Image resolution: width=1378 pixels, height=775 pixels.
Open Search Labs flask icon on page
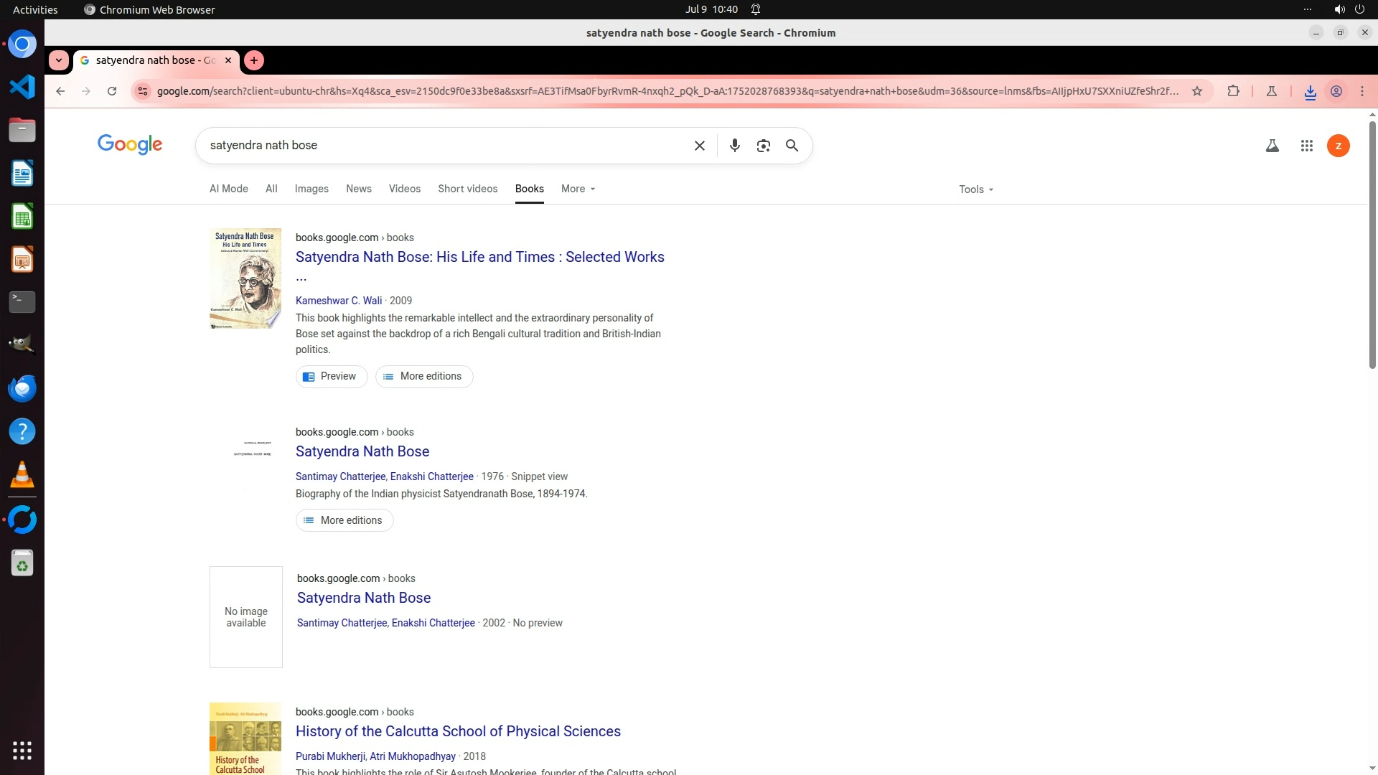(x=1272, y=146)
